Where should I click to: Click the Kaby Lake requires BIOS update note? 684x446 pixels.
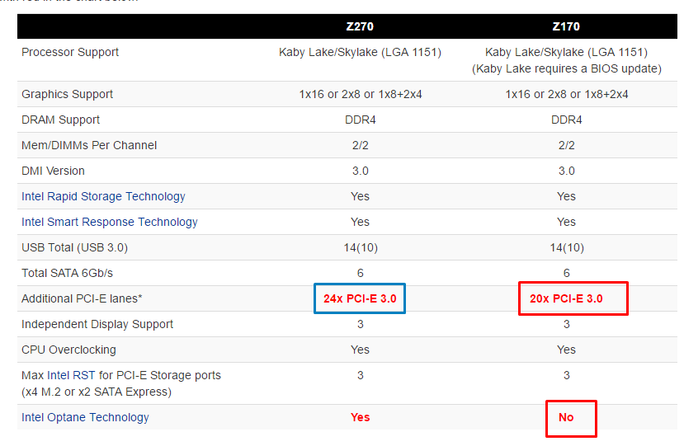click(x=566, y=68)
